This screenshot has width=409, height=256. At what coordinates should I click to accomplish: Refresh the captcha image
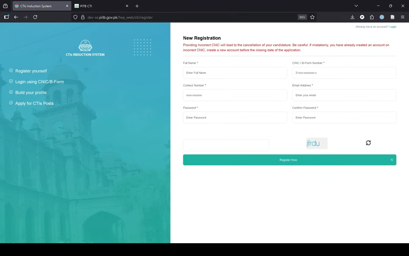point(368,143)
